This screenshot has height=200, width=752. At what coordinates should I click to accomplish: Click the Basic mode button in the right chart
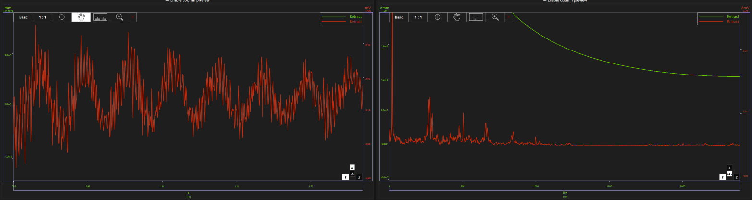pyautogui.click(x=399, y=17)
